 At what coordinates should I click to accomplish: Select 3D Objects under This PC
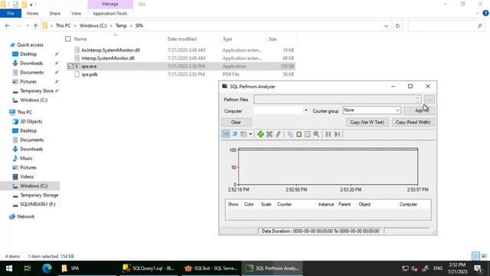31,121
